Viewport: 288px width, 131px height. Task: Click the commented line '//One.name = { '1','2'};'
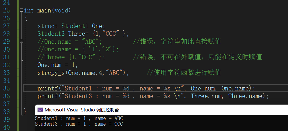(x=78, y=49)
